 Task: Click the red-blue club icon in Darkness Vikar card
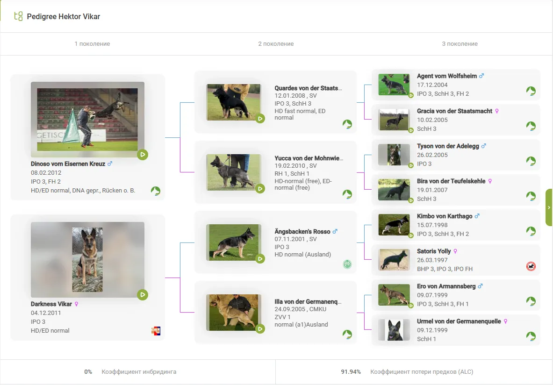pos(156,331)
